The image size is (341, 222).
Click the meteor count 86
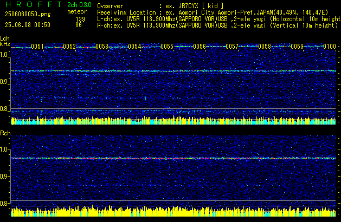point(79,25)
